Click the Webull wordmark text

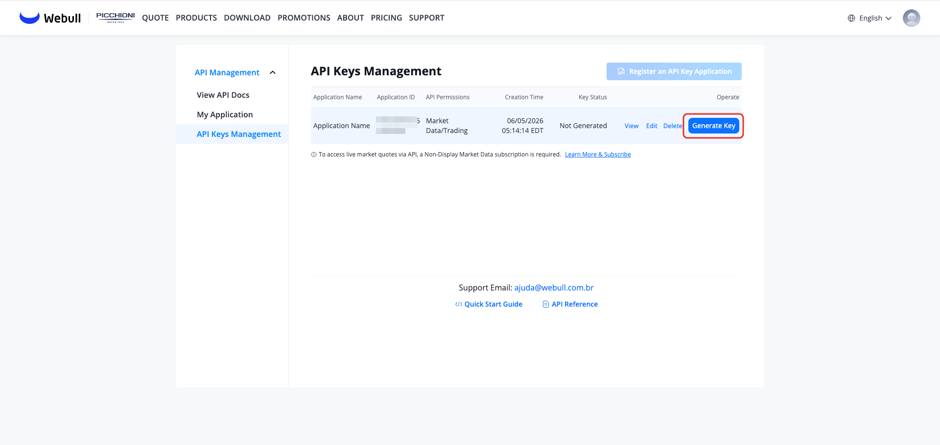[62, 18]
